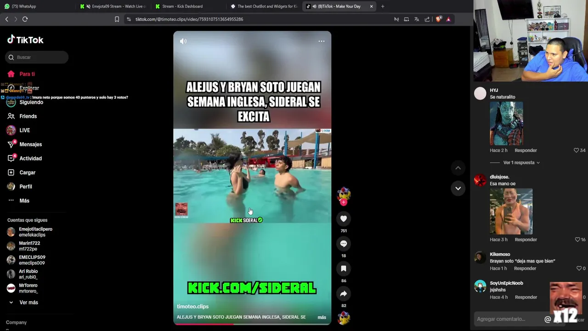Screen dimensions: 588x331
Task: Share video with arrow icon
Action: click(x=344, y=293)
